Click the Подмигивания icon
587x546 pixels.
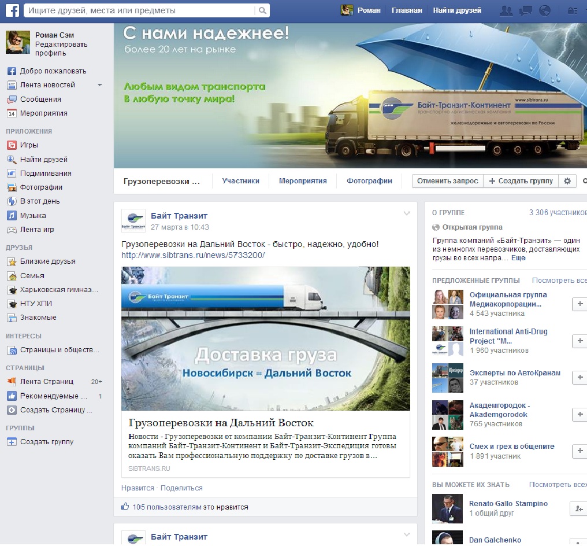(x=12, y=173)
